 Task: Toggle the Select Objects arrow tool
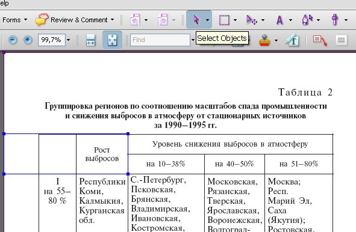[x=196, y=20]
